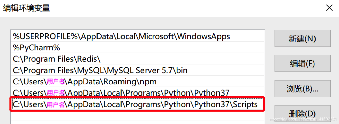
Task: Click the 新建(N) button
Action: pyautogui.click(x=302, y=39)
